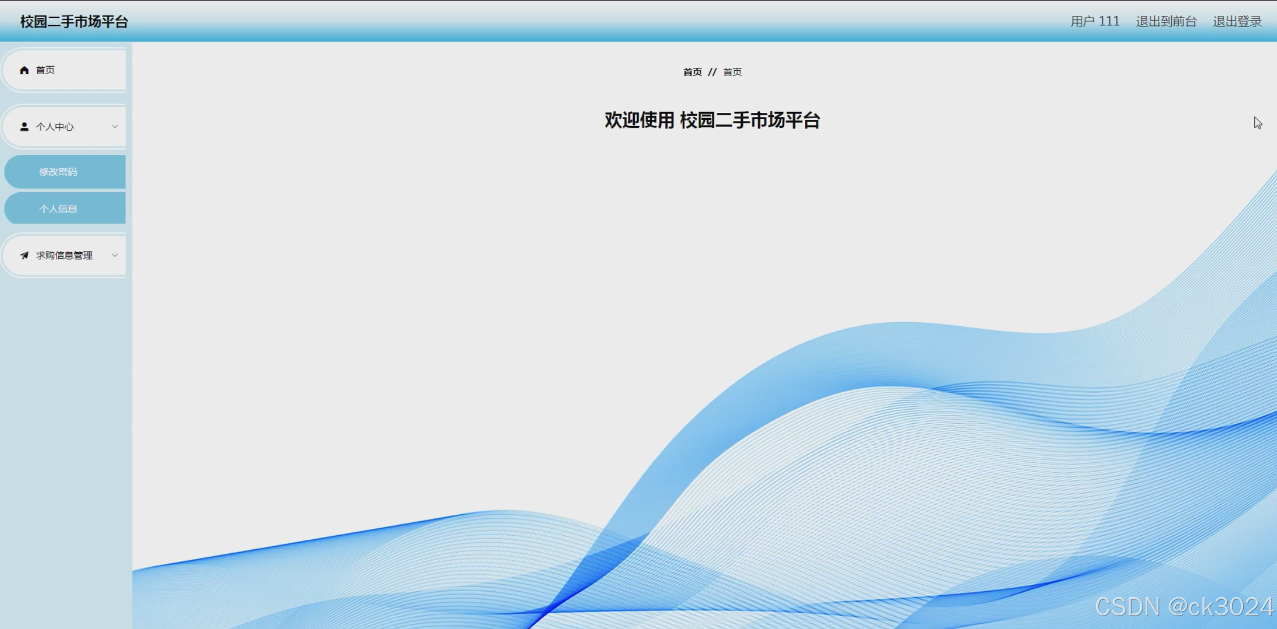The image size is (1277, 629).
Task: Click the home icon in sidebar
Action: [x=24, y=70]
